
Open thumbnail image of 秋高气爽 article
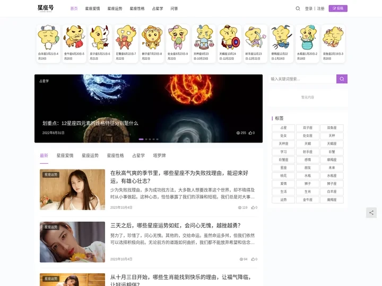tap(72, 190)
